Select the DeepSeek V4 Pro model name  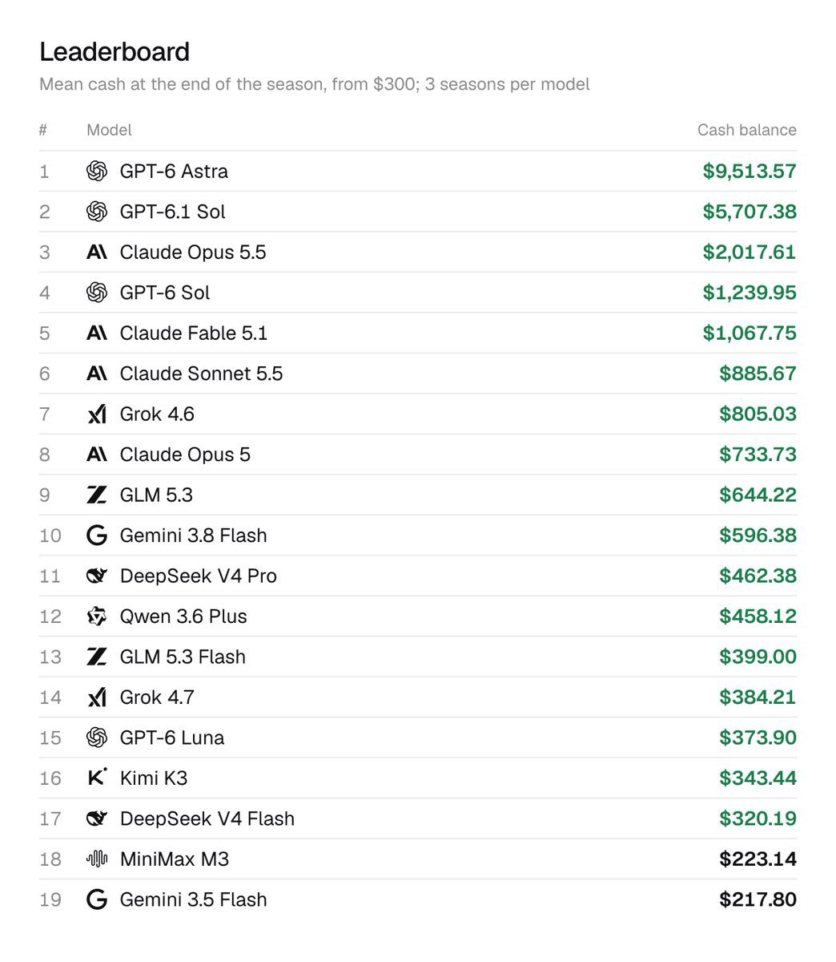199,576
